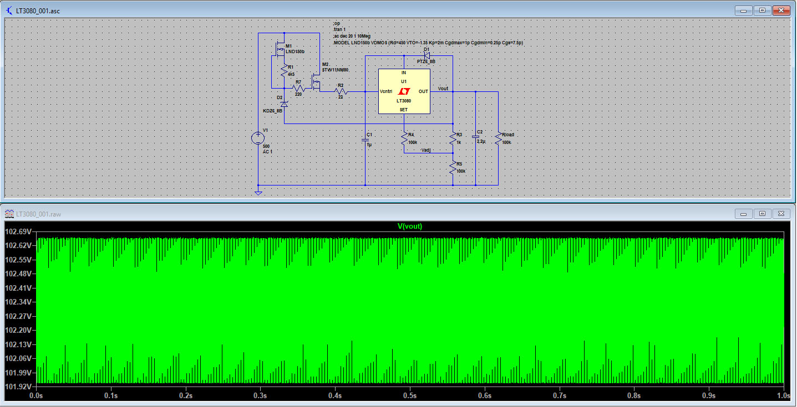Minimize the LT3080_001.raw waveform window

(x=744, y=213)
